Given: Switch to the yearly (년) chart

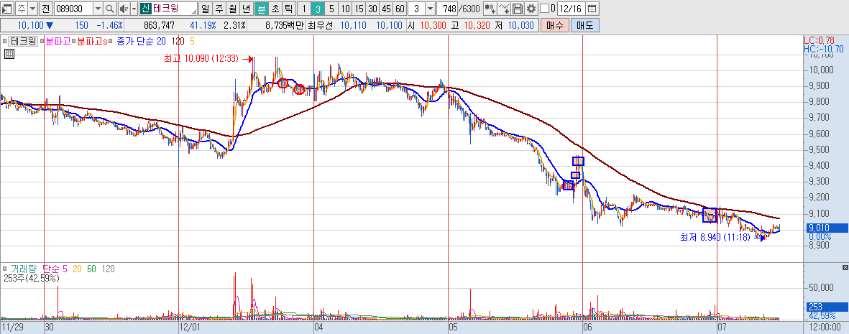Looking at the screenshot, I should 246,9.
